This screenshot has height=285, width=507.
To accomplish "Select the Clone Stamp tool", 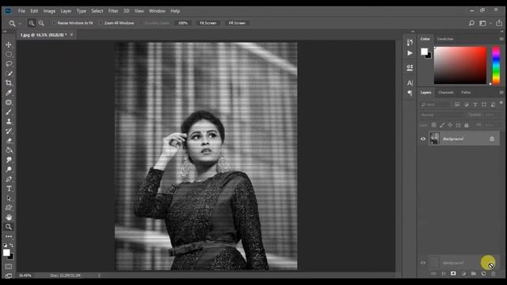I will [x=9, y=121].
